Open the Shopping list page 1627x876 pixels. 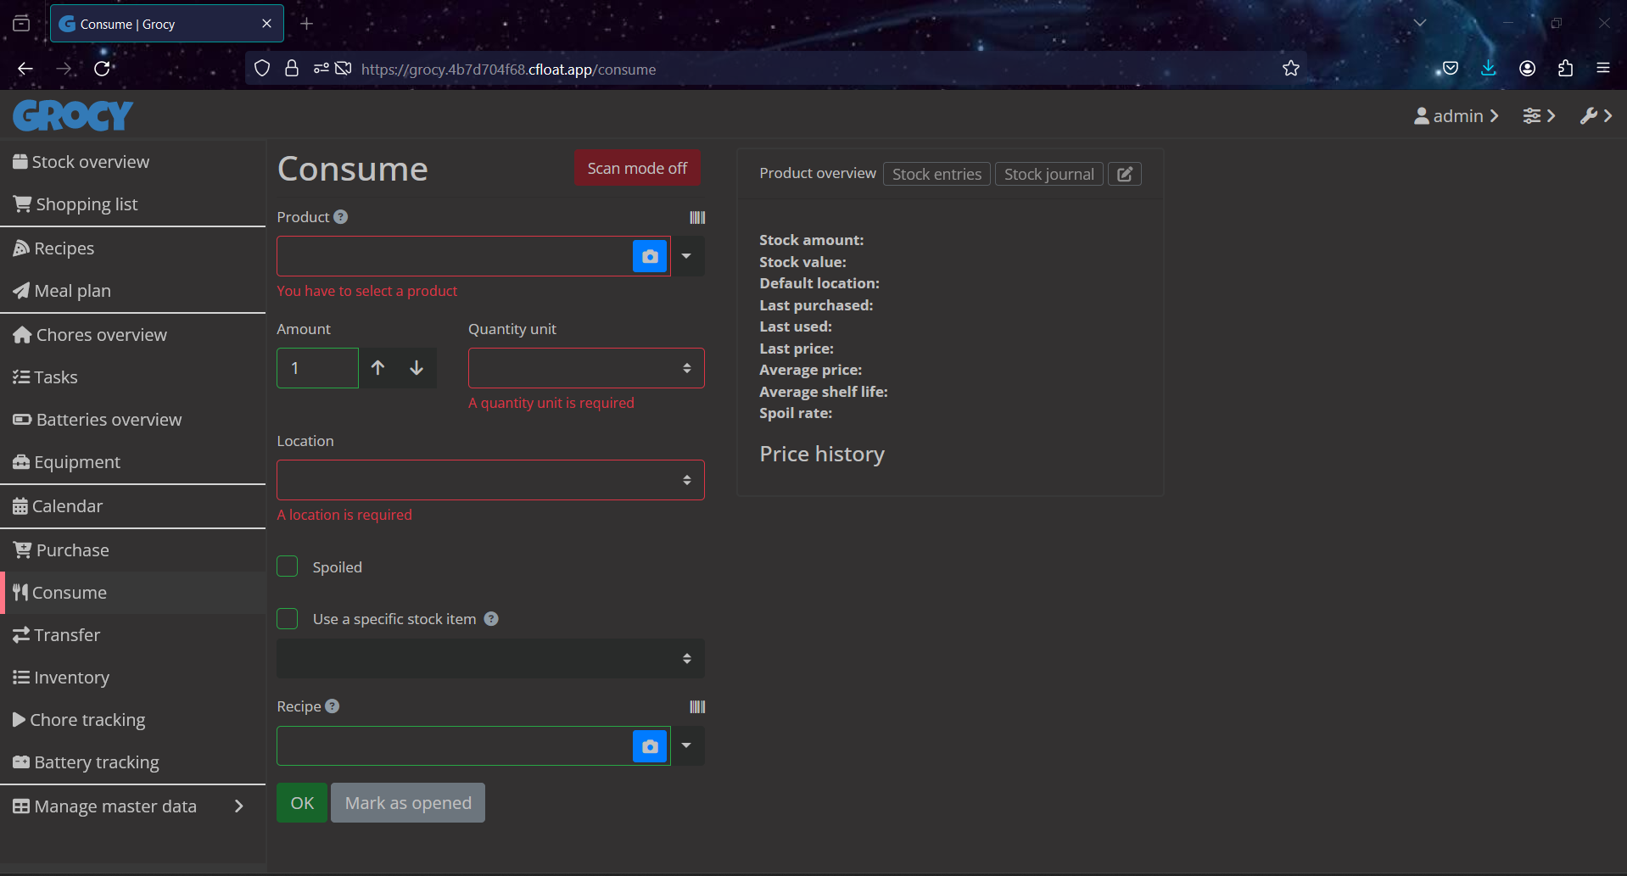pos(133,204)
